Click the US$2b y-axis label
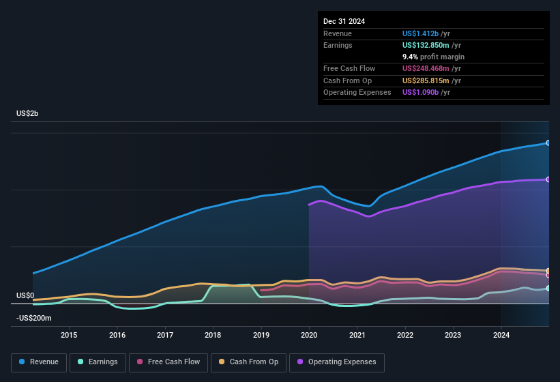 (x=27, y=113)
